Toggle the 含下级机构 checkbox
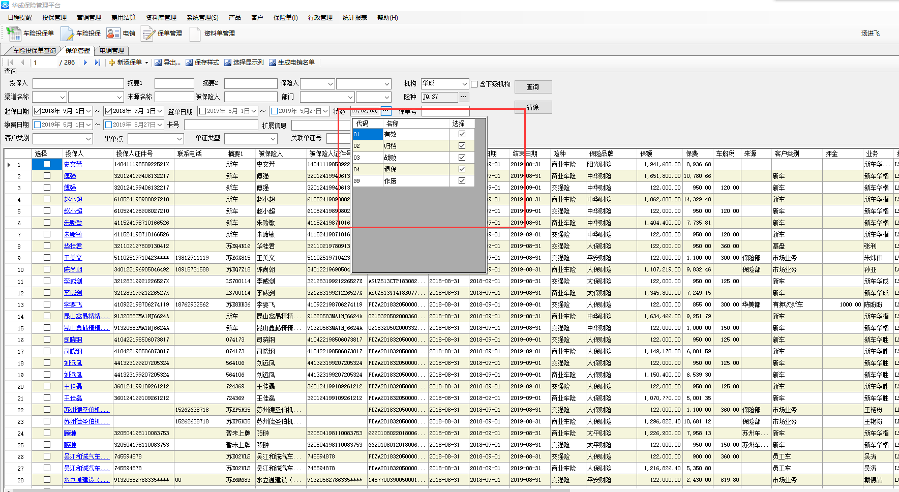 pos(474,84)
